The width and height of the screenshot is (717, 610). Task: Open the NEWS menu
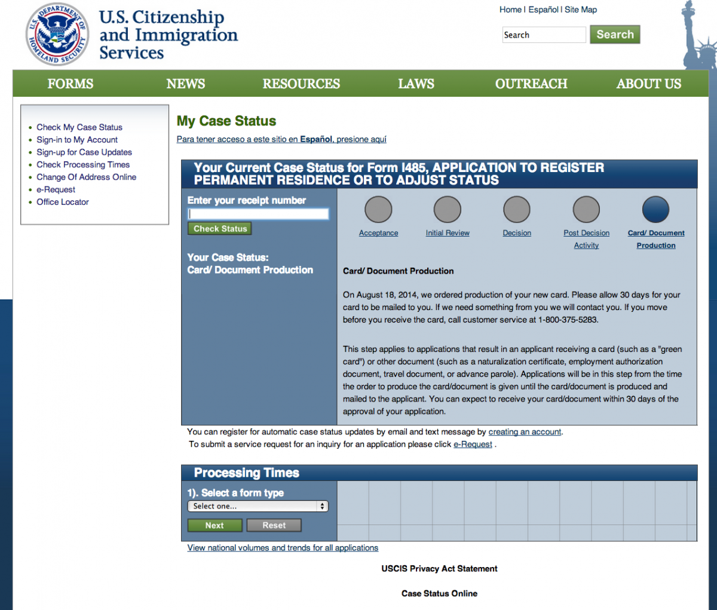point(186,84)
